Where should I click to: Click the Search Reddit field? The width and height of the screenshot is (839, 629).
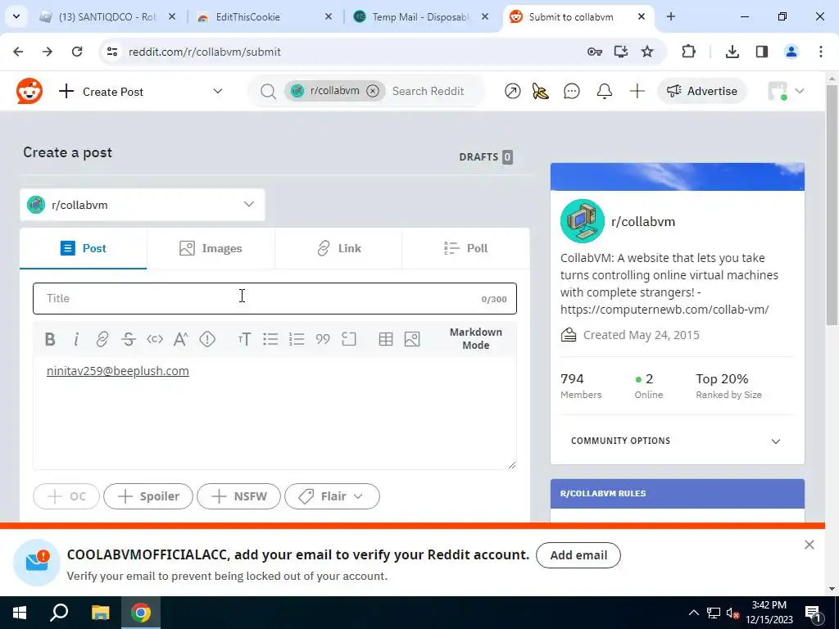tap(428, 92)
